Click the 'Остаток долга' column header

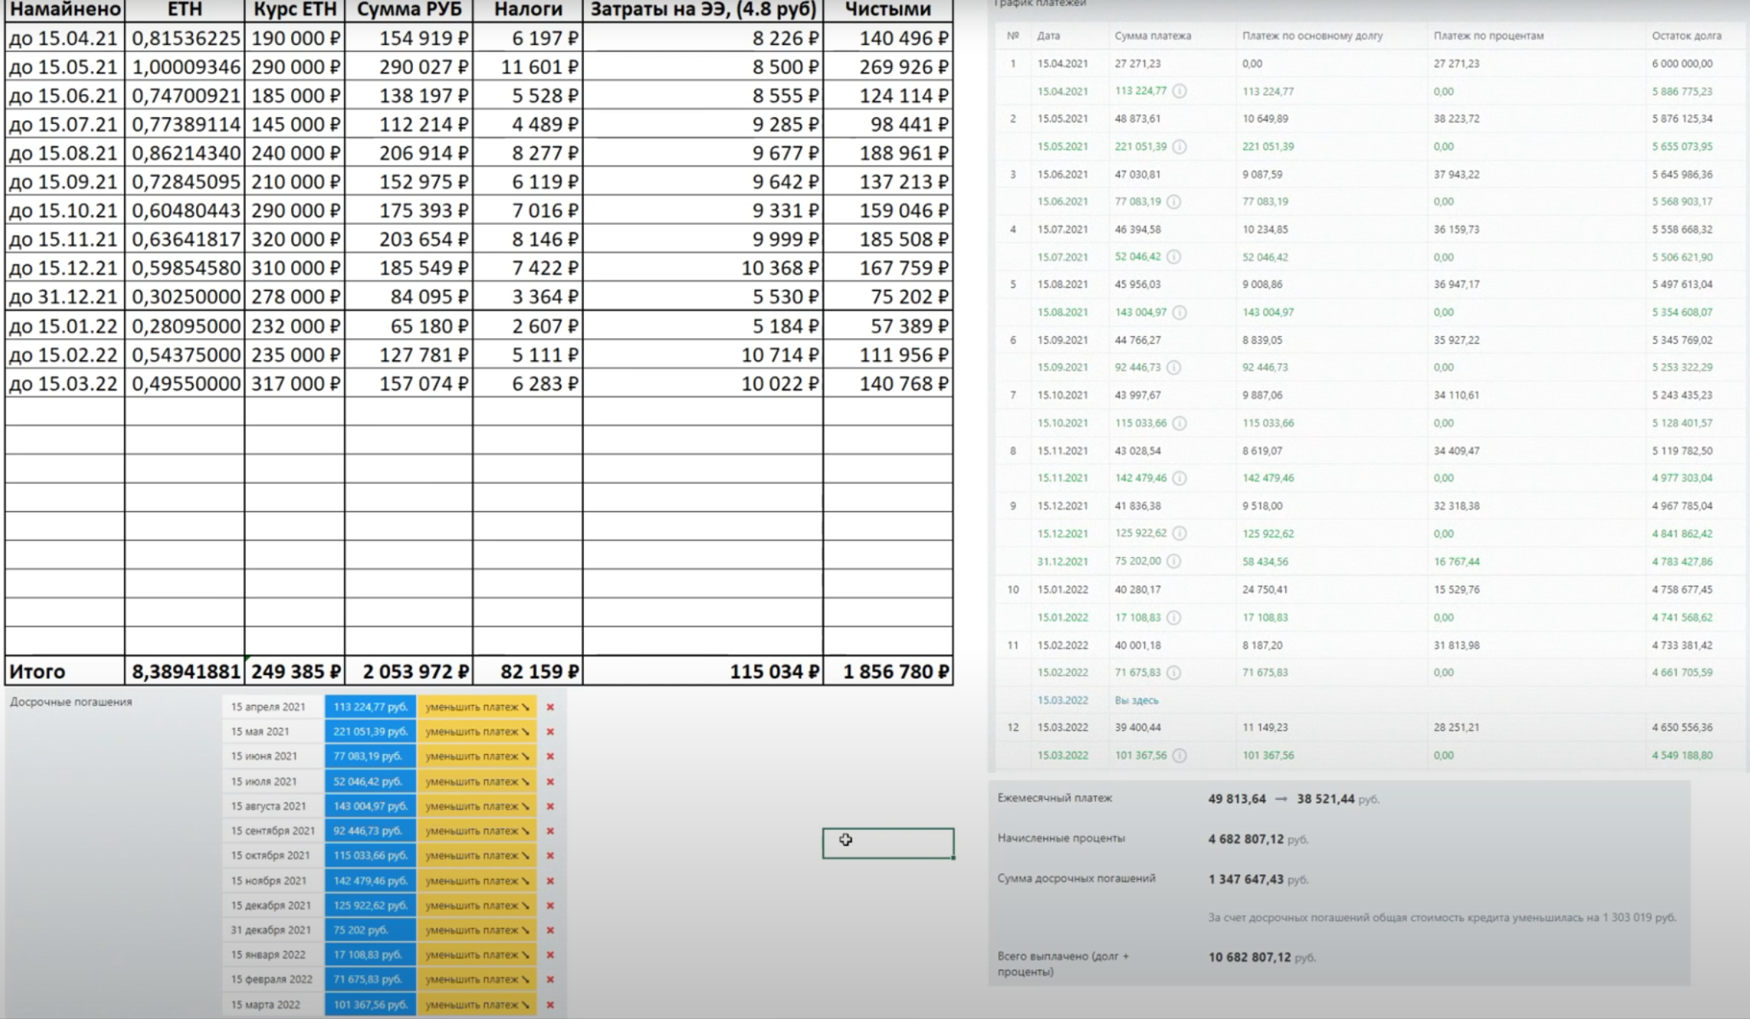point(1686,36)
